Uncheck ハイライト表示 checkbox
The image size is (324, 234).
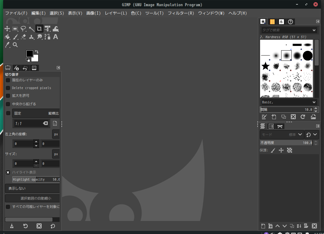click(x=8, y=173)
